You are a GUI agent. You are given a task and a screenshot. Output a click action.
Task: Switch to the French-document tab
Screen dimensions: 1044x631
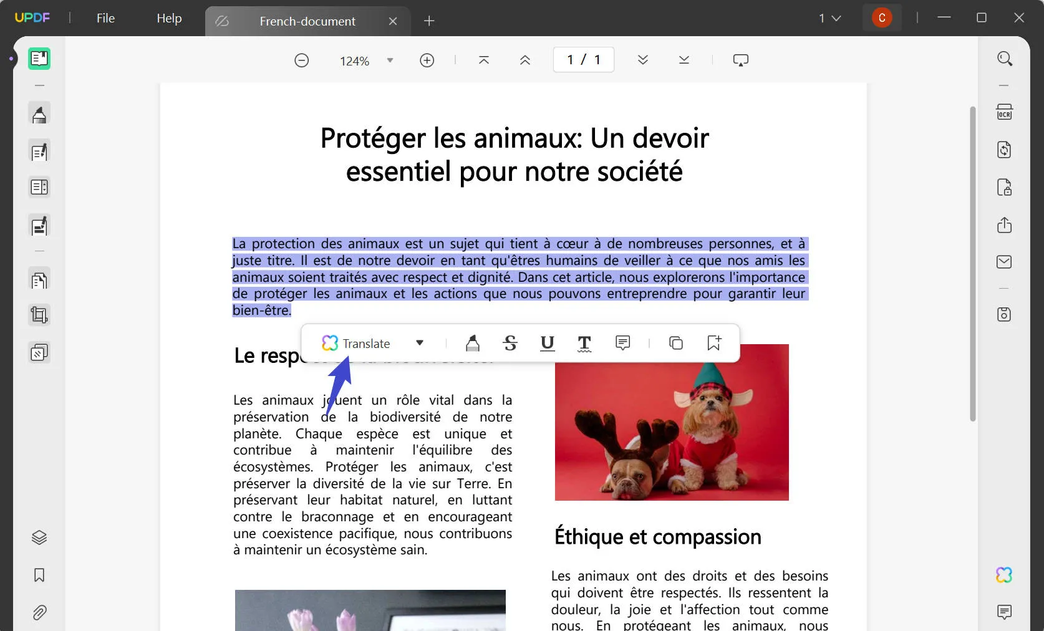307,21
